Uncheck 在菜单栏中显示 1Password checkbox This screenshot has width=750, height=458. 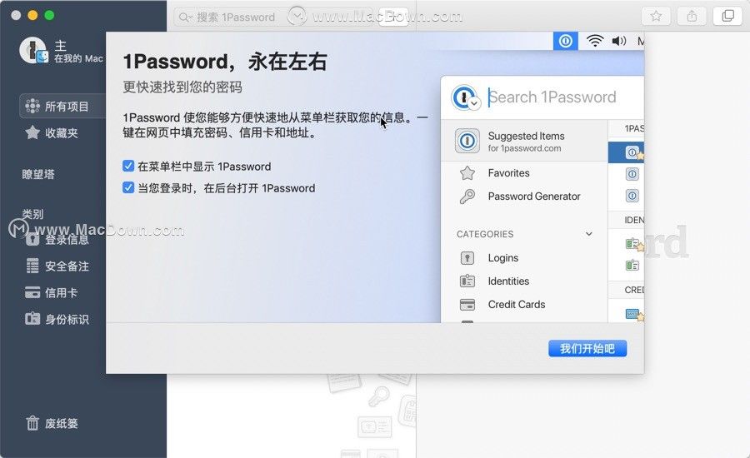(127, 166)
